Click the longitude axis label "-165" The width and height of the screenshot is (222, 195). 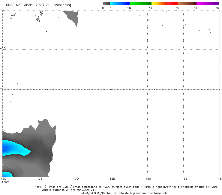[111, 179]
